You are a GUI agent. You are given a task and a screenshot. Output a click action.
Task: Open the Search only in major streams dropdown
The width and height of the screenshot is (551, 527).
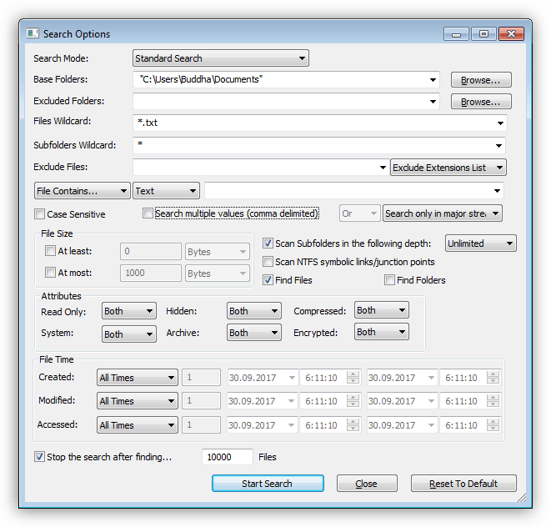click(x=443, y=213)
